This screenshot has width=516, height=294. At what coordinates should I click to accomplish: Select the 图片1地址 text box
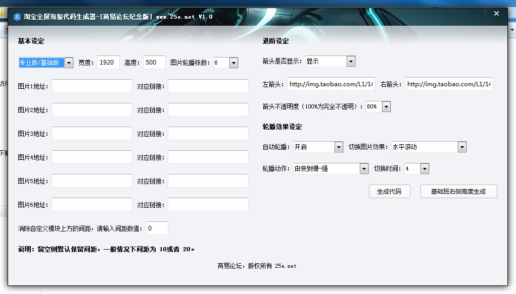[x=91, y=86]
